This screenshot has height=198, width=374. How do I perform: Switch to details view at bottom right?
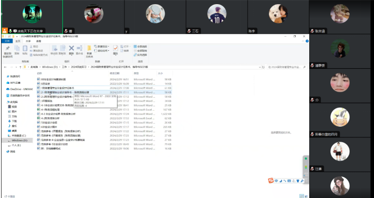coord(302,196)
